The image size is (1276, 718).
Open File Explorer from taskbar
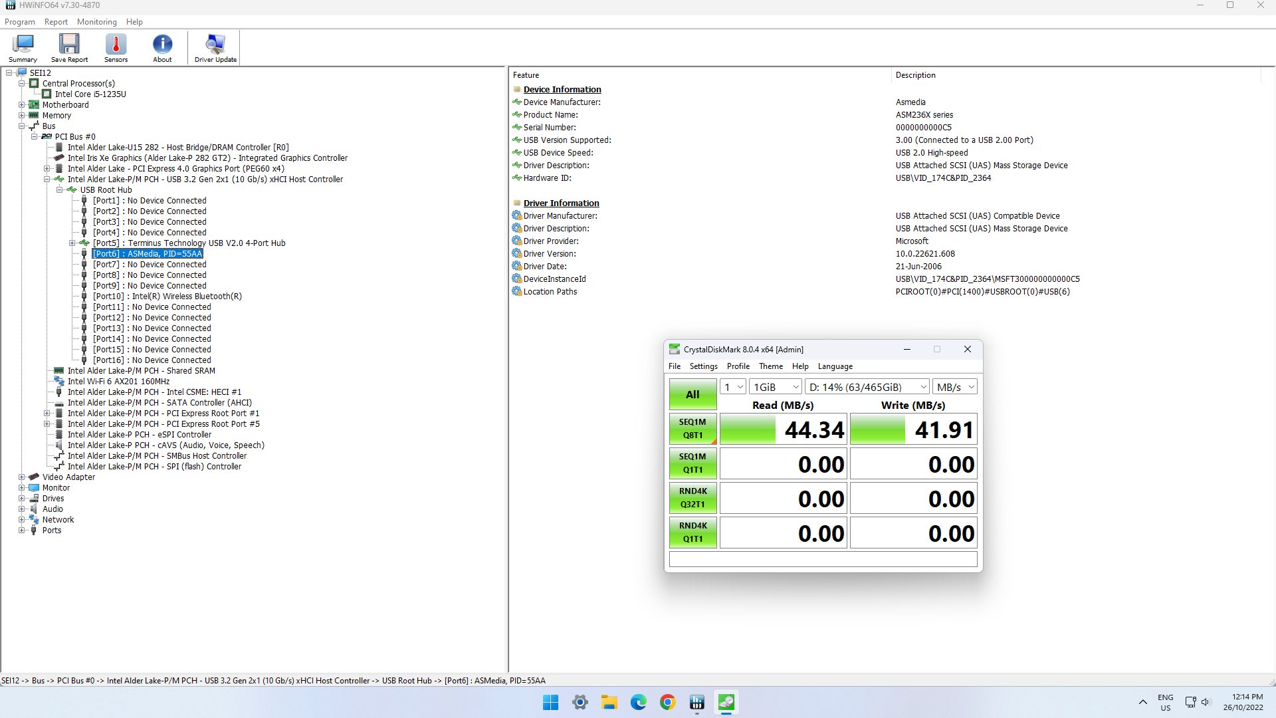pos(609,703)
